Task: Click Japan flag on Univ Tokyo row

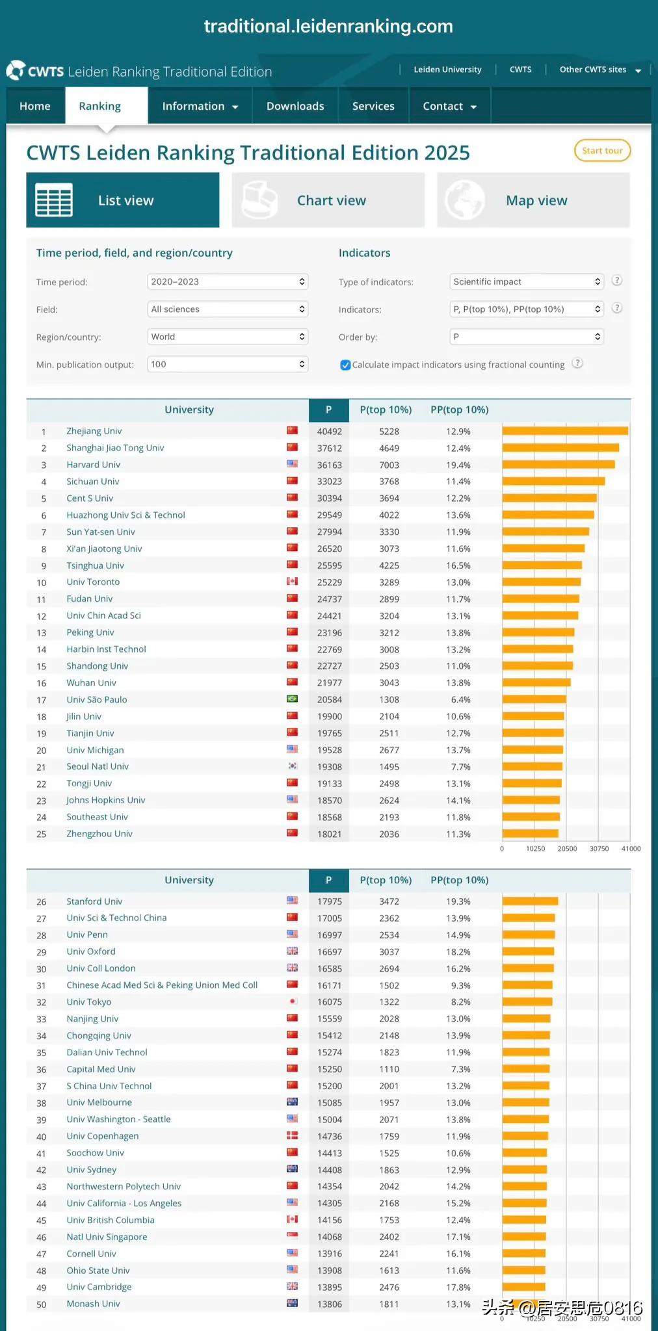Action: 293,1001
